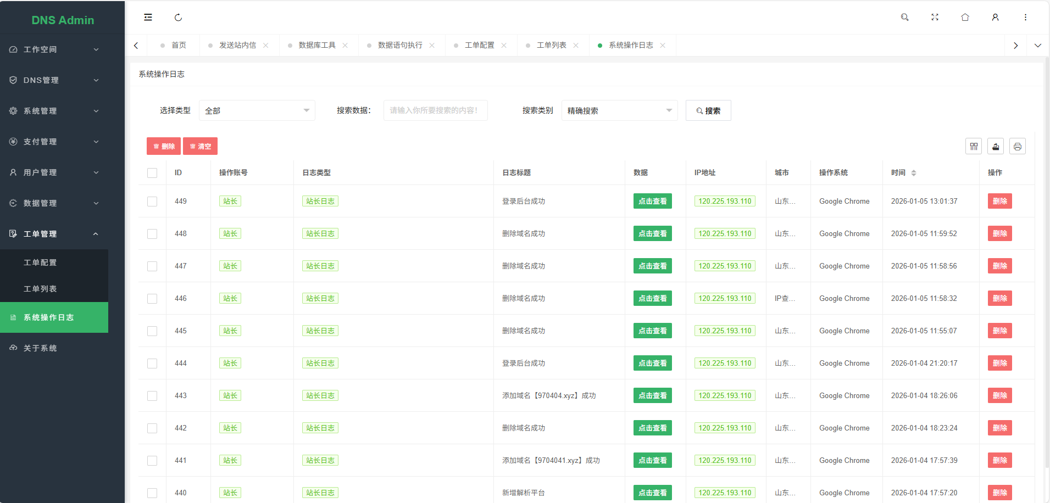This screenshot has width=1050, height=503.
Task: Collapse the sidebar with the menu icon
Action: [x=148, y=18]
